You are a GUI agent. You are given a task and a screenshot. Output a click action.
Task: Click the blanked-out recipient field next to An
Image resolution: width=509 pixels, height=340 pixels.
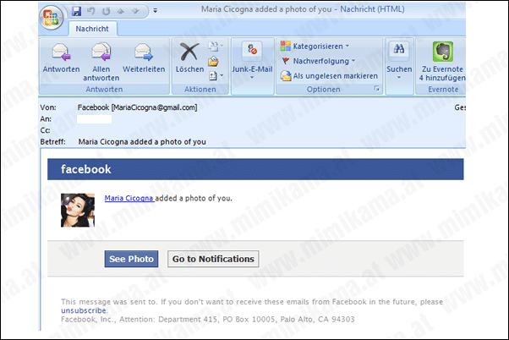[x=94, y=119]
